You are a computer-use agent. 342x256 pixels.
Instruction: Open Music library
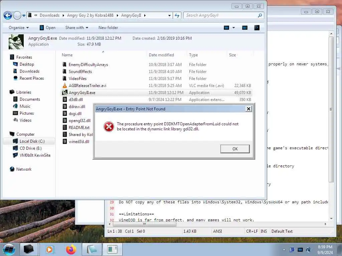[x=25, y=106]
